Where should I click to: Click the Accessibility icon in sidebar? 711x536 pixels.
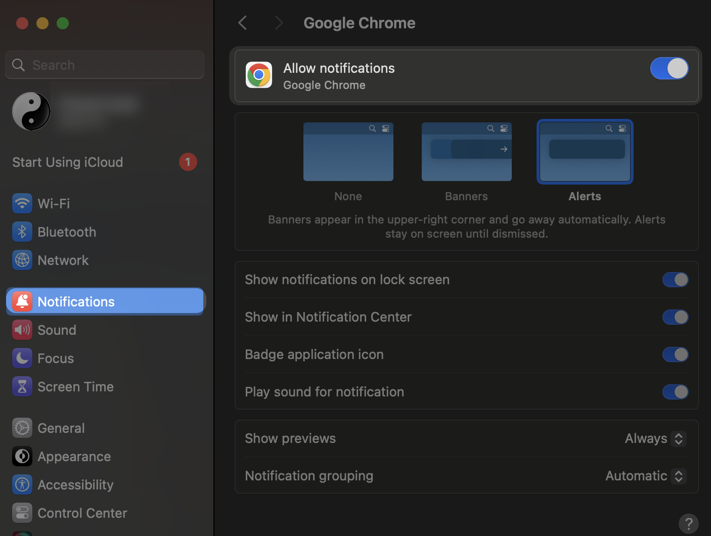(22, 485)
